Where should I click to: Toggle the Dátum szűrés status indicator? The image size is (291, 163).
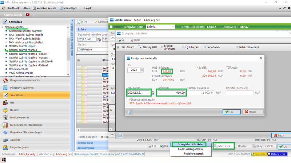[277, 154]
